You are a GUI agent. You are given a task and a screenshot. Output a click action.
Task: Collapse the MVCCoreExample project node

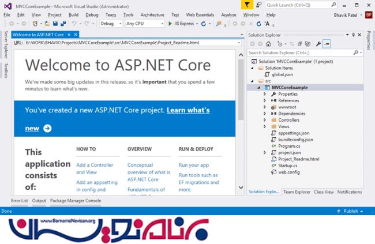(259, 87)
